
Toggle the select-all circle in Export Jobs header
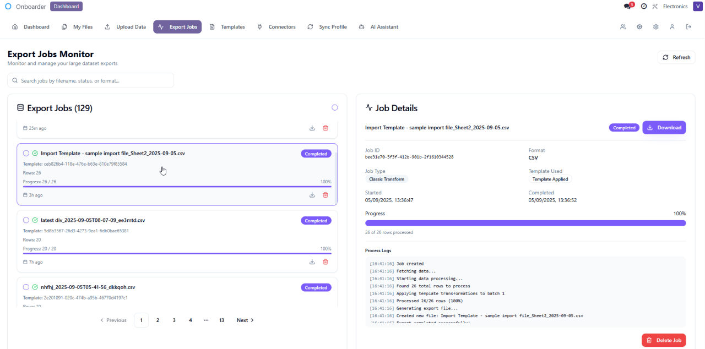(x=334, y=107)
